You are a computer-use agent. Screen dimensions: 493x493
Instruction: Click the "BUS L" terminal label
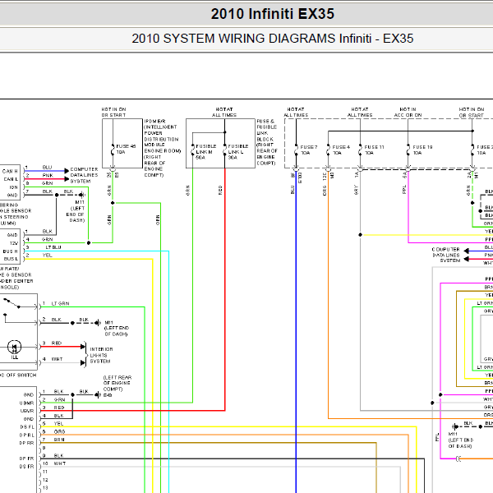pyautogui.click(x=11, y=259)
